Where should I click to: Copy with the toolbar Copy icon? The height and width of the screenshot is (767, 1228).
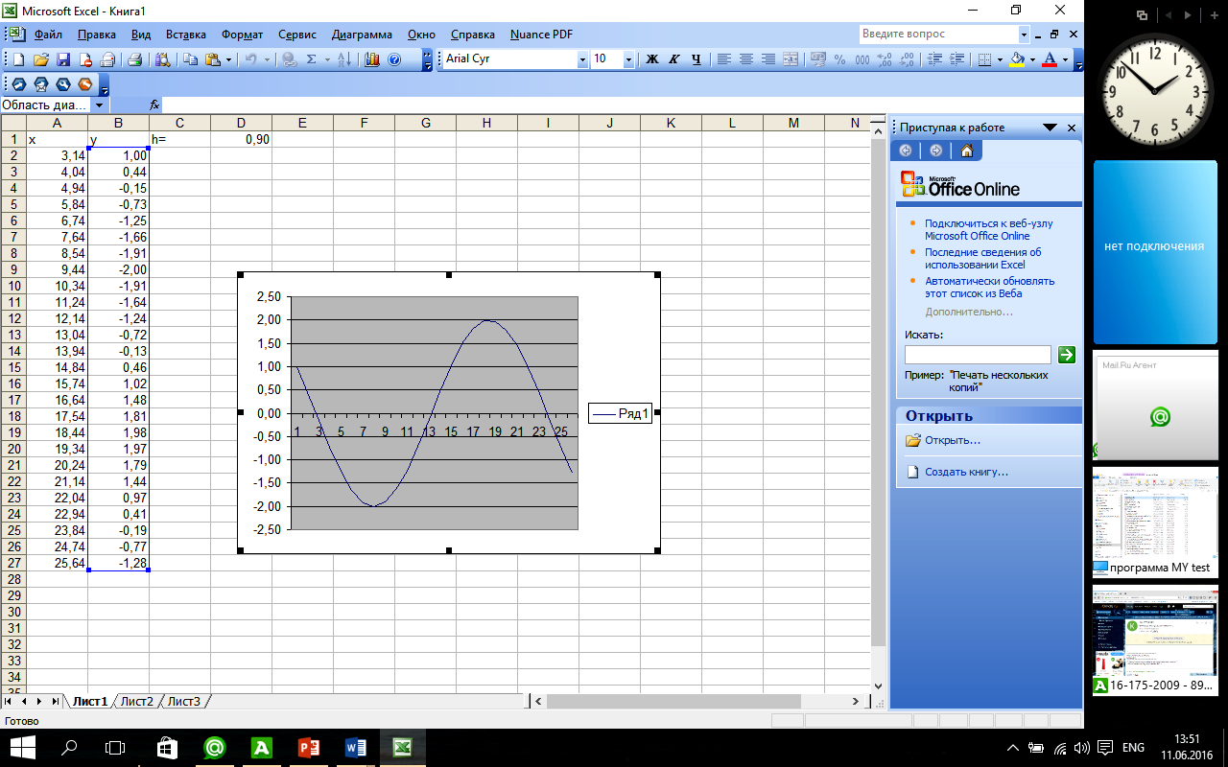(190, 59)
